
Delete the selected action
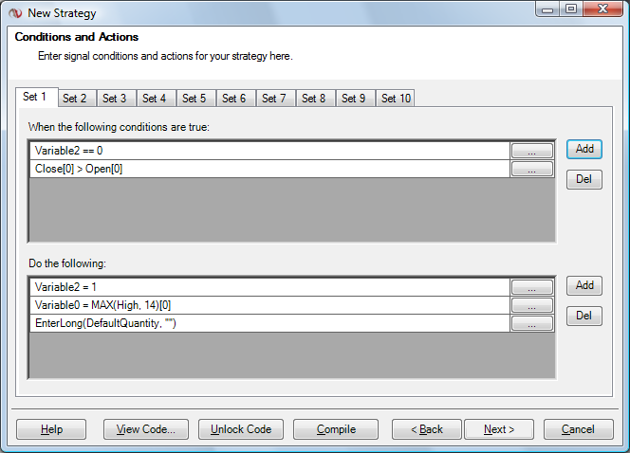click(584, 316)
